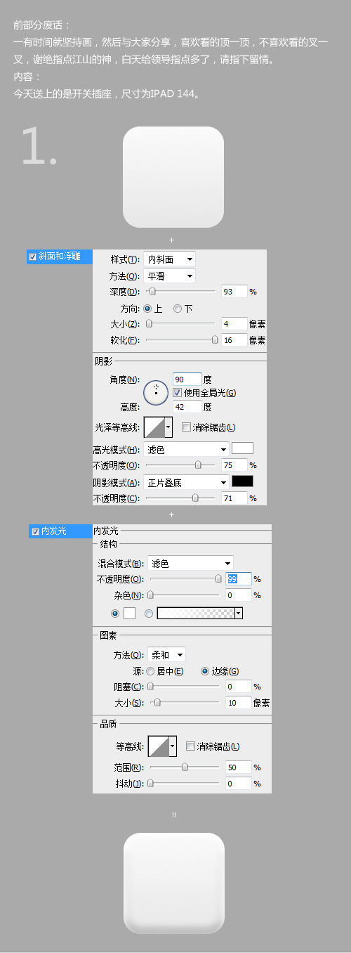Click the 等高线 contour thumbnail under 品质
The width and height of the screenshot is (351, 953).
pos(158,746)
